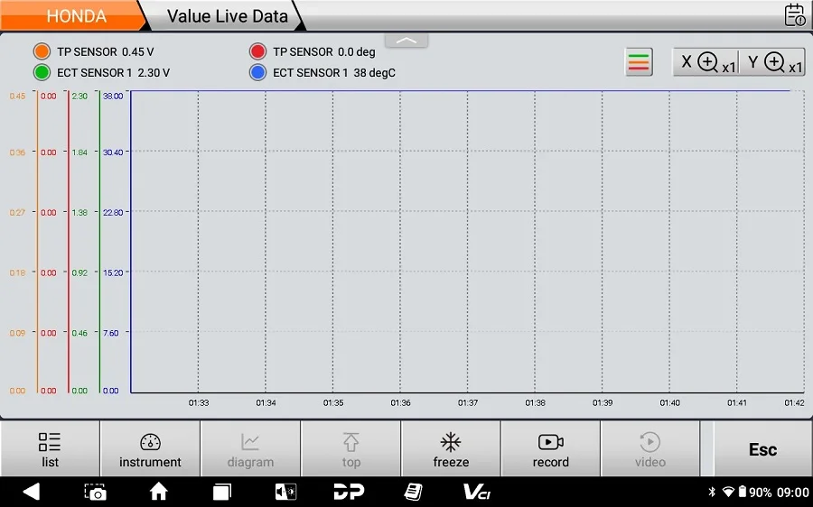Screen dimensions: 813x507
Task: Open the report log icon at top right
Action: tap(794, 15)
